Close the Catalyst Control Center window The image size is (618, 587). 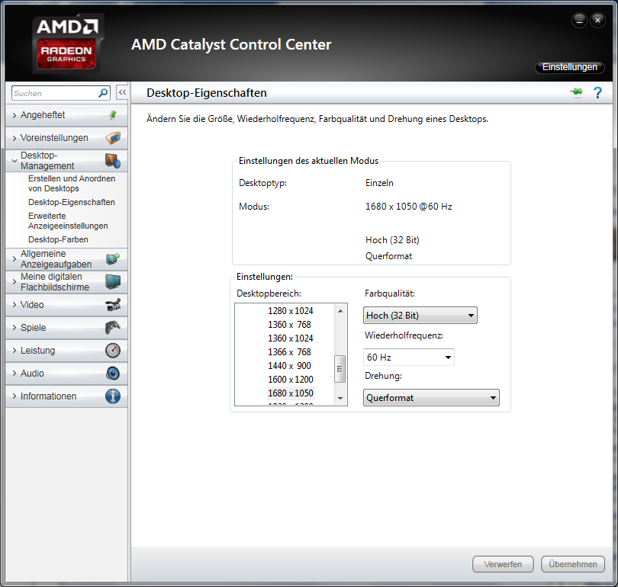(x=597, y=20)
